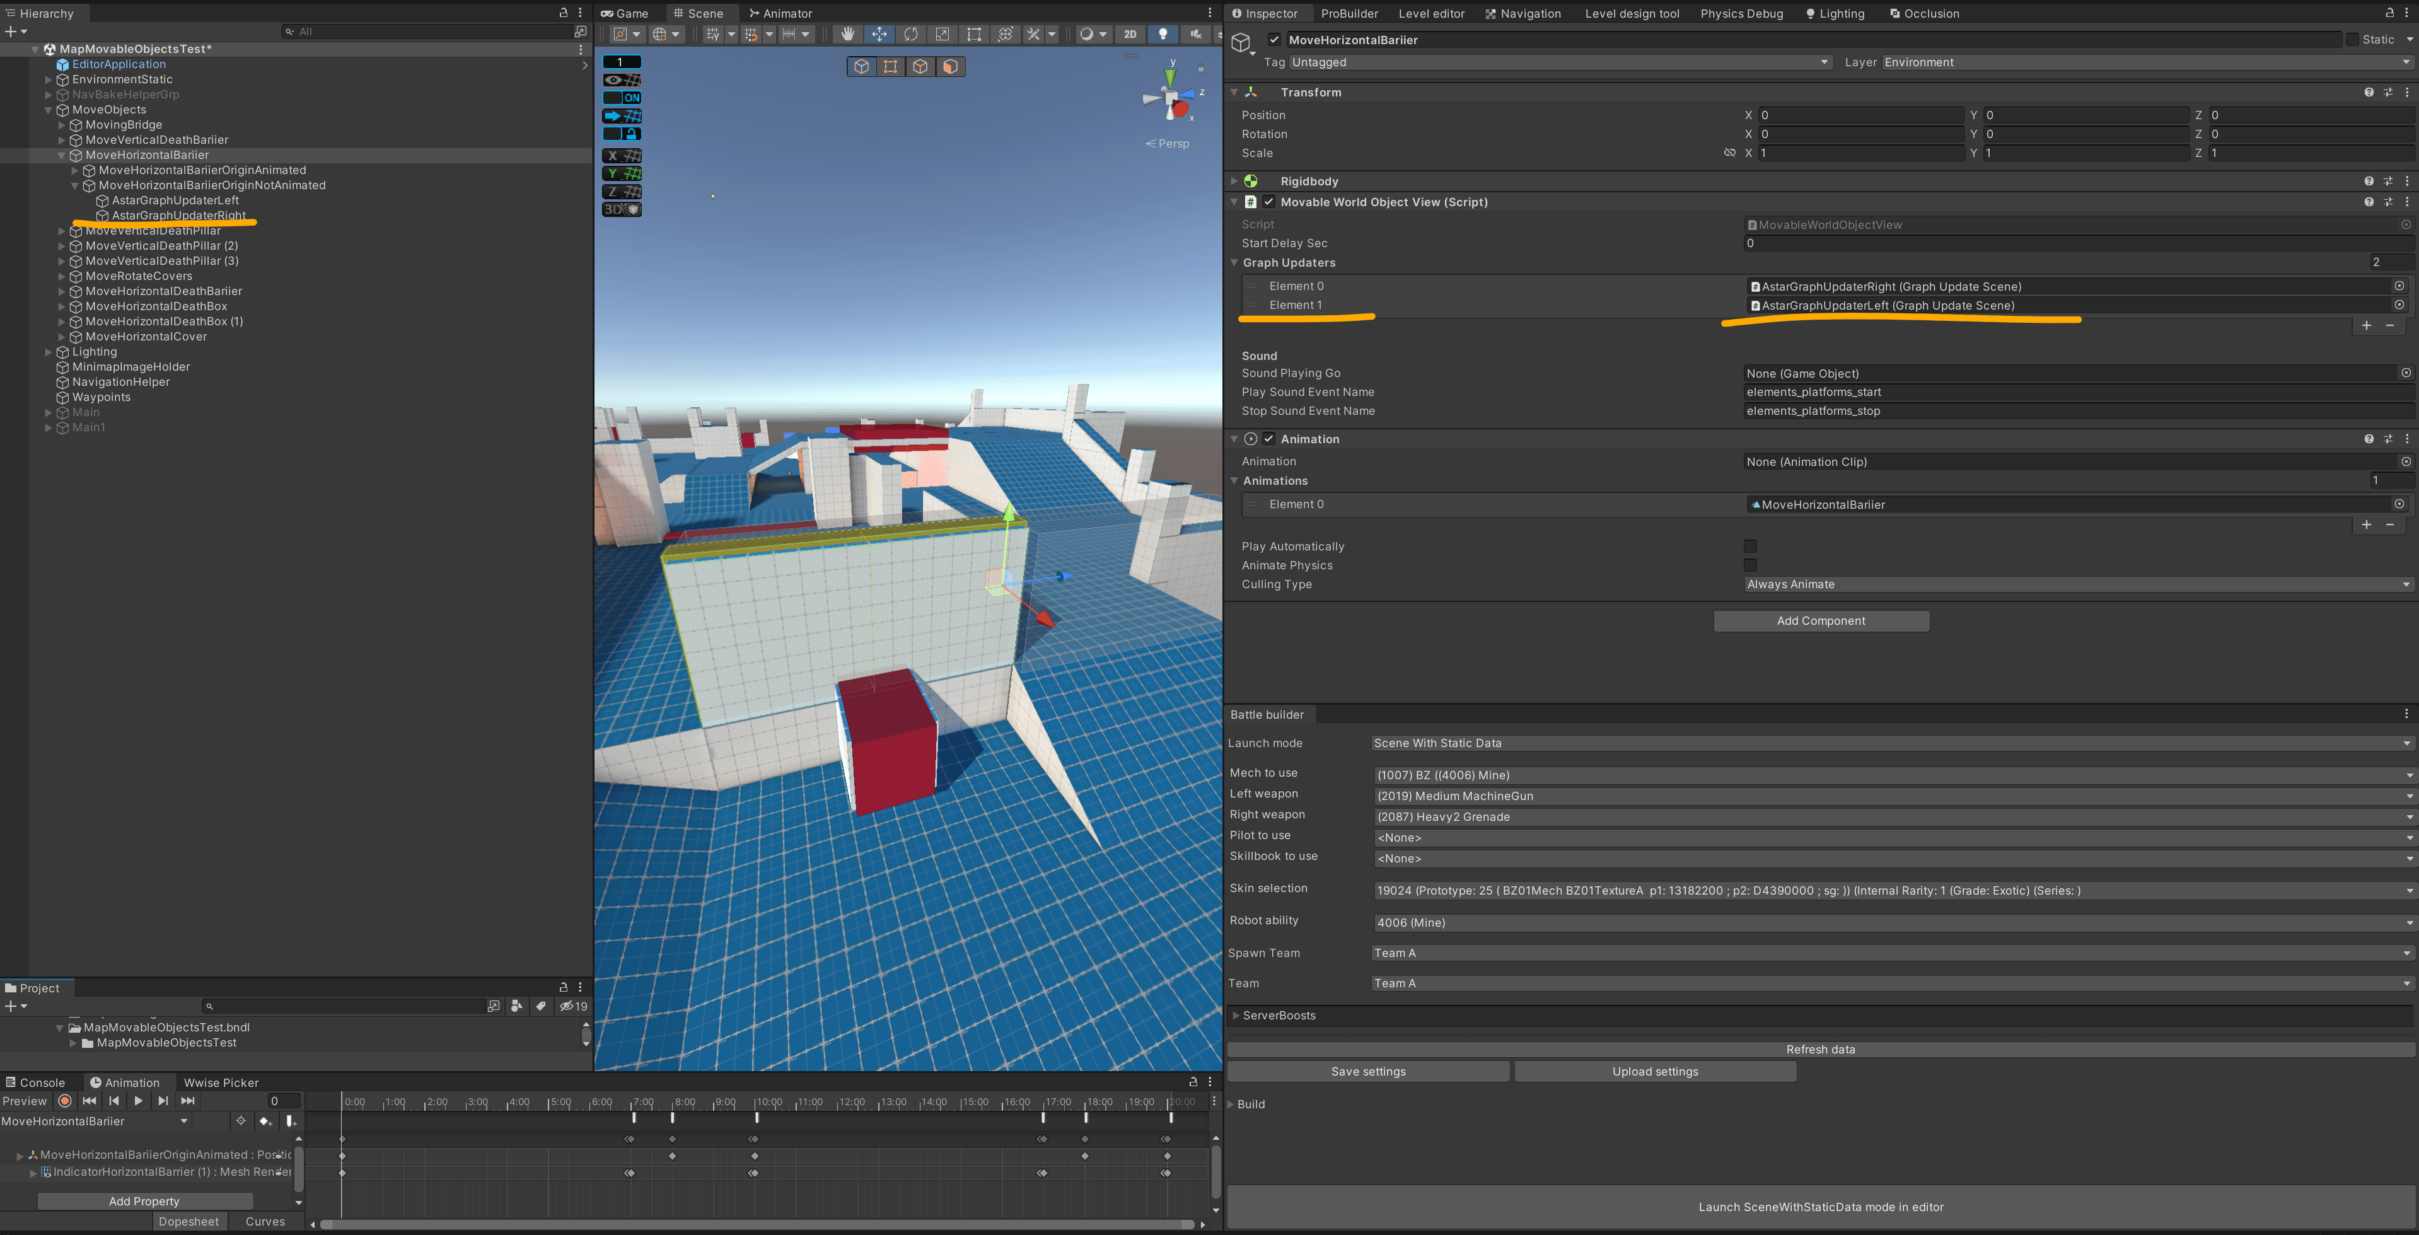Expand MovingBridge in the Hierarchy
2419x1235 pixels.
coord(62,125)
